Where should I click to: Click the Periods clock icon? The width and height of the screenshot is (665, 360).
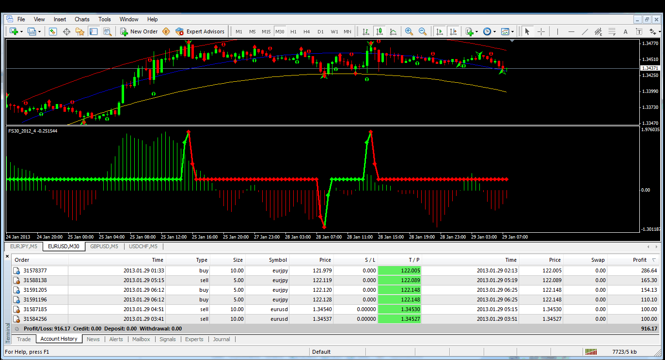pyautogui.click(x=487, y=31)
